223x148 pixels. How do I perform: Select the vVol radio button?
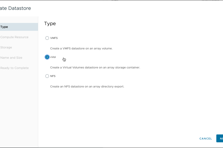click(47, 57)
